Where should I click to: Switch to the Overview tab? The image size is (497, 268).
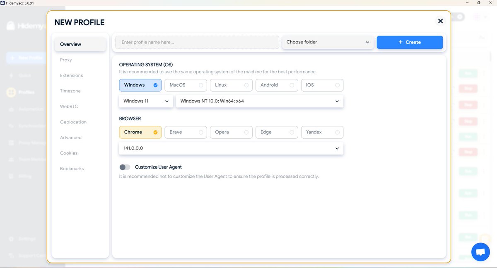(x=80, y=44)
